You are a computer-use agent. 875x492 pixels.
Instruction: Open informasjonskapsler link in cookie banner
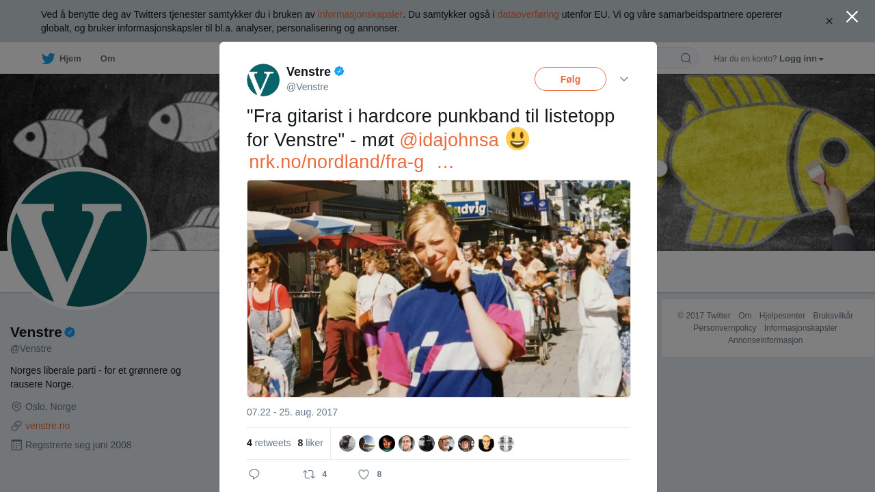360,14
